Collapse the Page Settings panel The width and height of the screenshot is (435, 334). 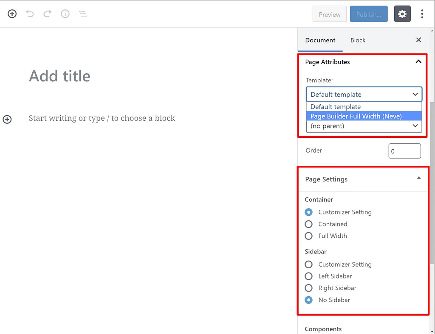418,178
